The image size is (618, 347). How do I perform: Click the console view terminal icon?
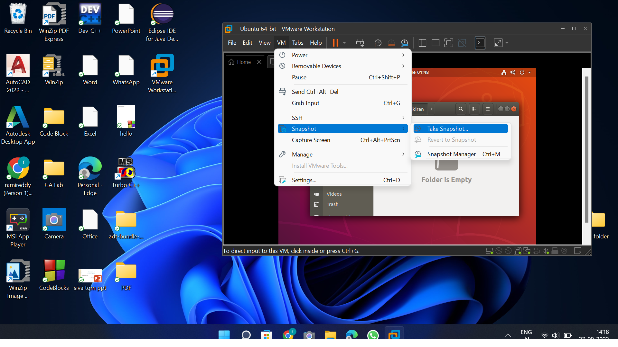coord(480,43)
